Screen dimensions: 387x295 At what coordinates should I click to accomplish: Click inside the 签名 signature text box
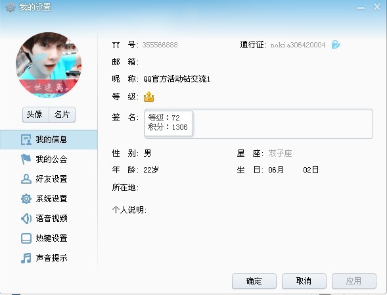coord(258,124)
